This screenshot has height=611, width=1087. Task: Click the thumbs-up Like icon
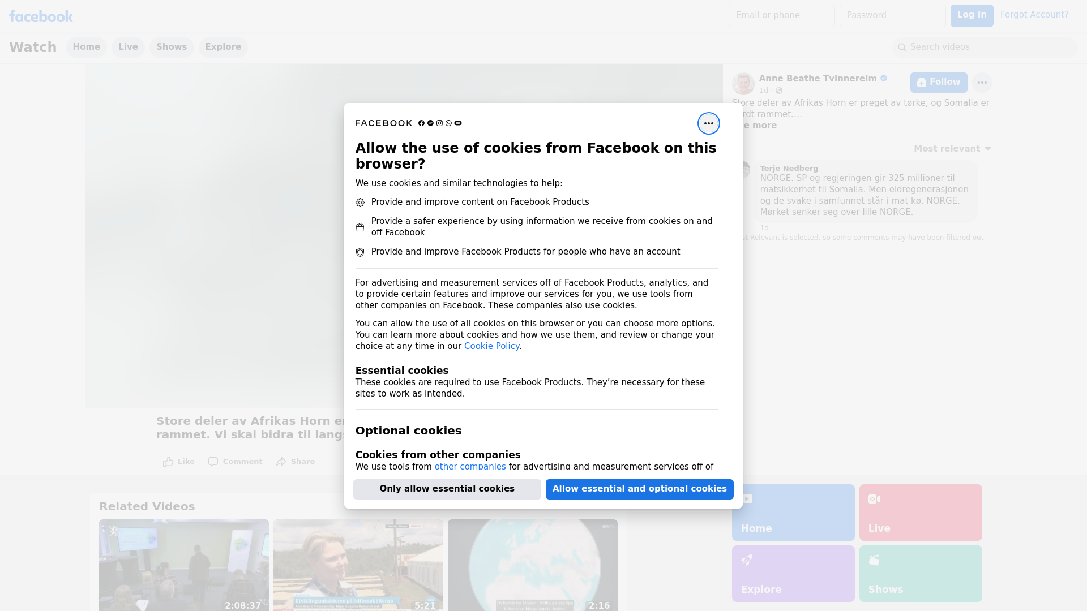coord(168,462)
